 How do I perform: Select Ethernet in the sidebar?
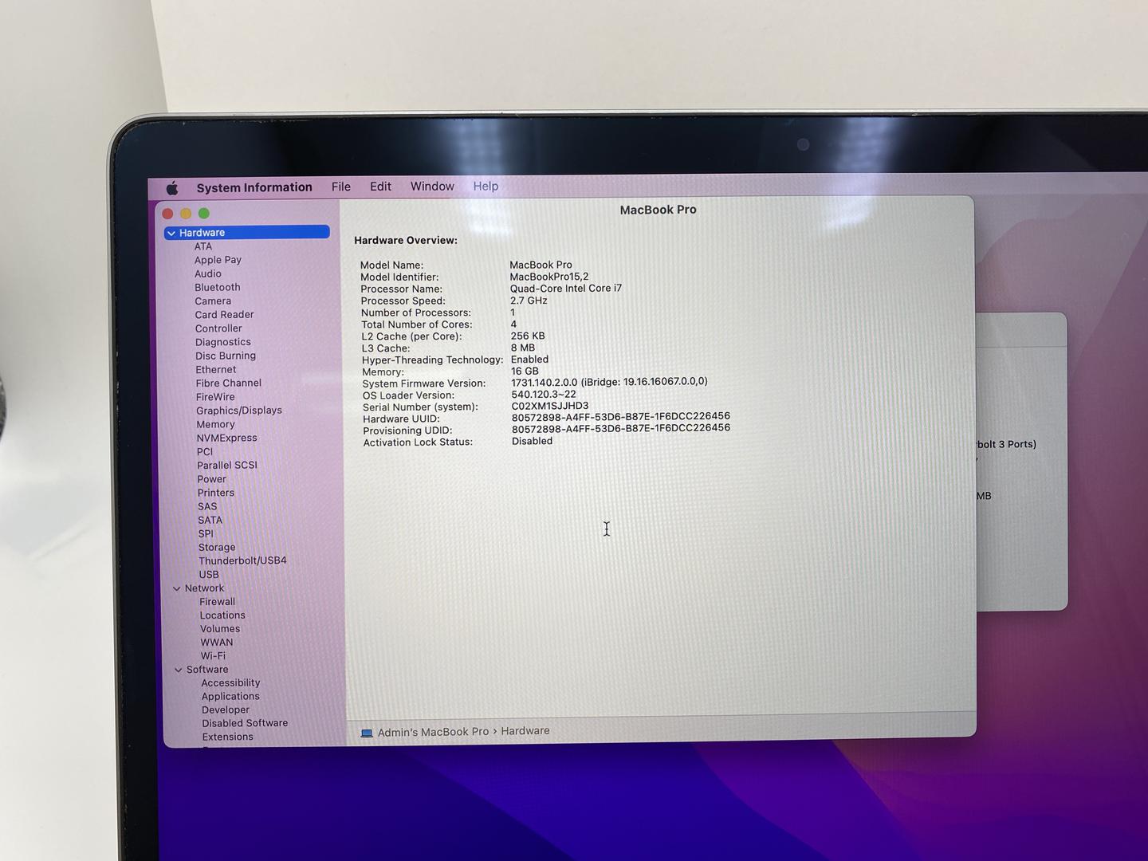click(x=216, y=370)
